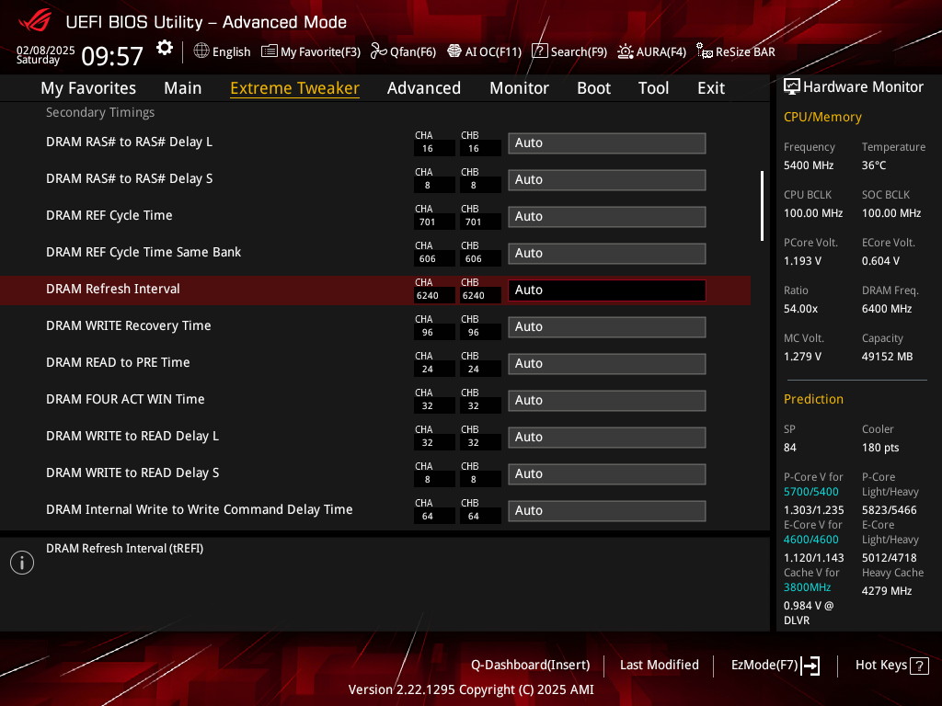This screenshot has height=706, width=942.
Task: Open Search(F9) question mark icon
Action: tap(539, 51)
